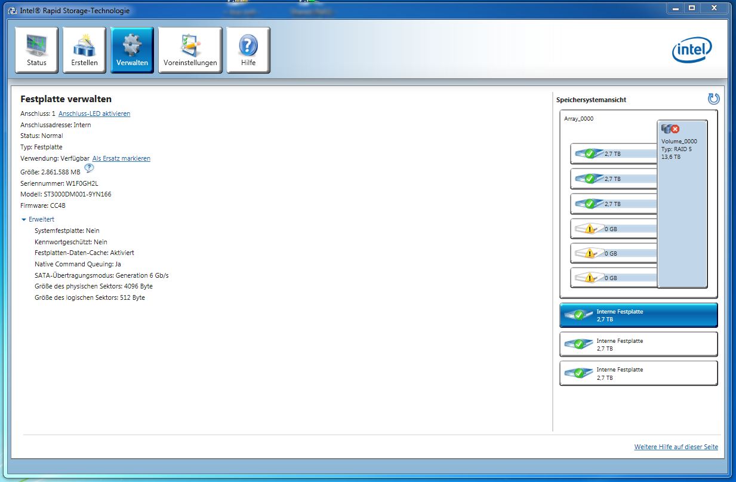Click the Anschlussadresse: Intern line
Viewport: 736px width, 482px height.
(x=56, y=125)
